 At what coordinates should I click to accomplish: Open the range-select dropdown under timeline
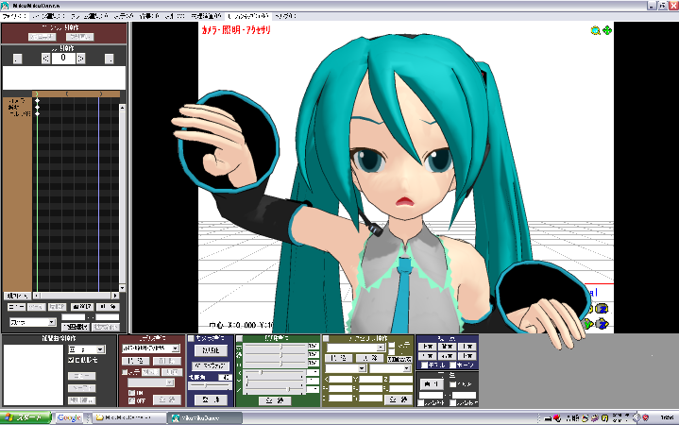[x=33, y=322]
